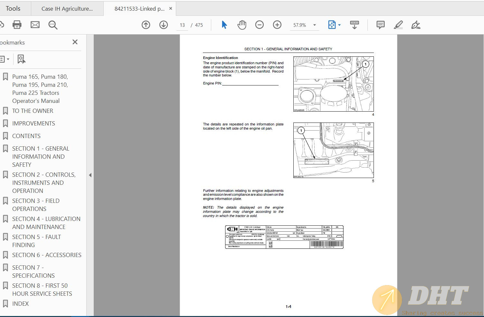
Task: Switch to Case IH Agriculture tab
Action: click(x=67, y=9)
